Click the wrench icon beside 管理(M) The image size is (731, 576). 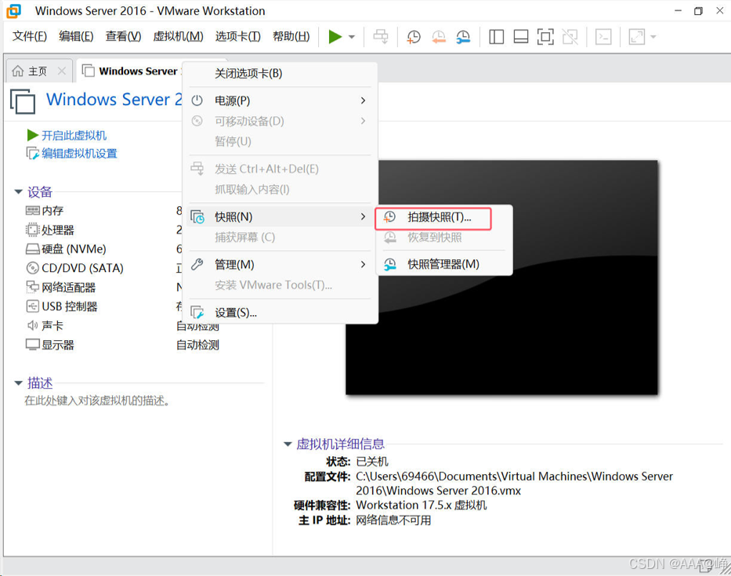click(x=197, y=264)
